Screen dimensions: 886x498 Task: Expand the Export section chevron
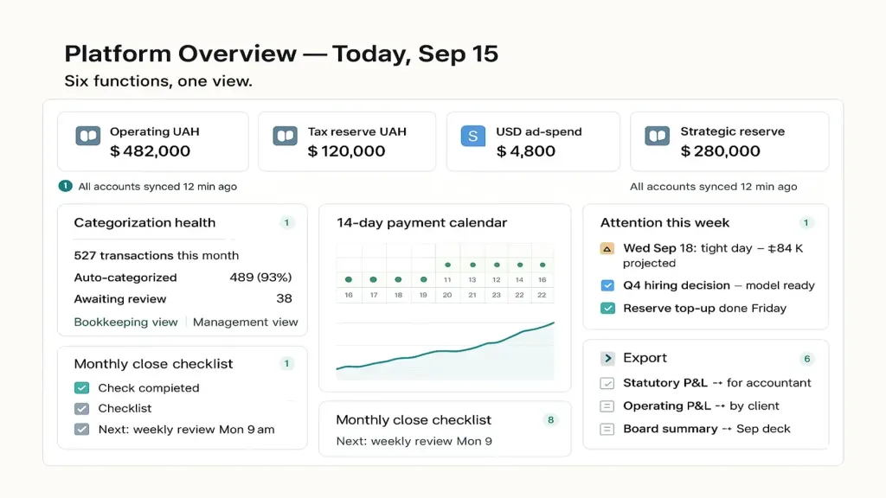pyautogui.click(x=607, y=358)
